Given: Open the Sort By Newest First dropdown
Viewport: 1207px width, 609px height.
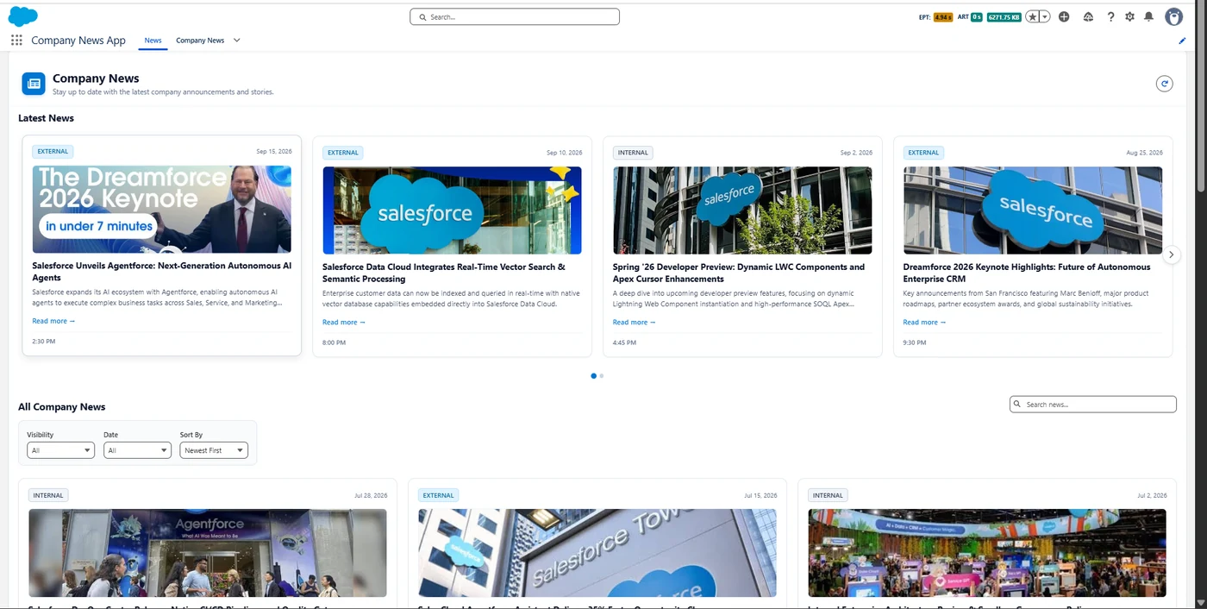Looking at the screenshot, I should (214, 450).
